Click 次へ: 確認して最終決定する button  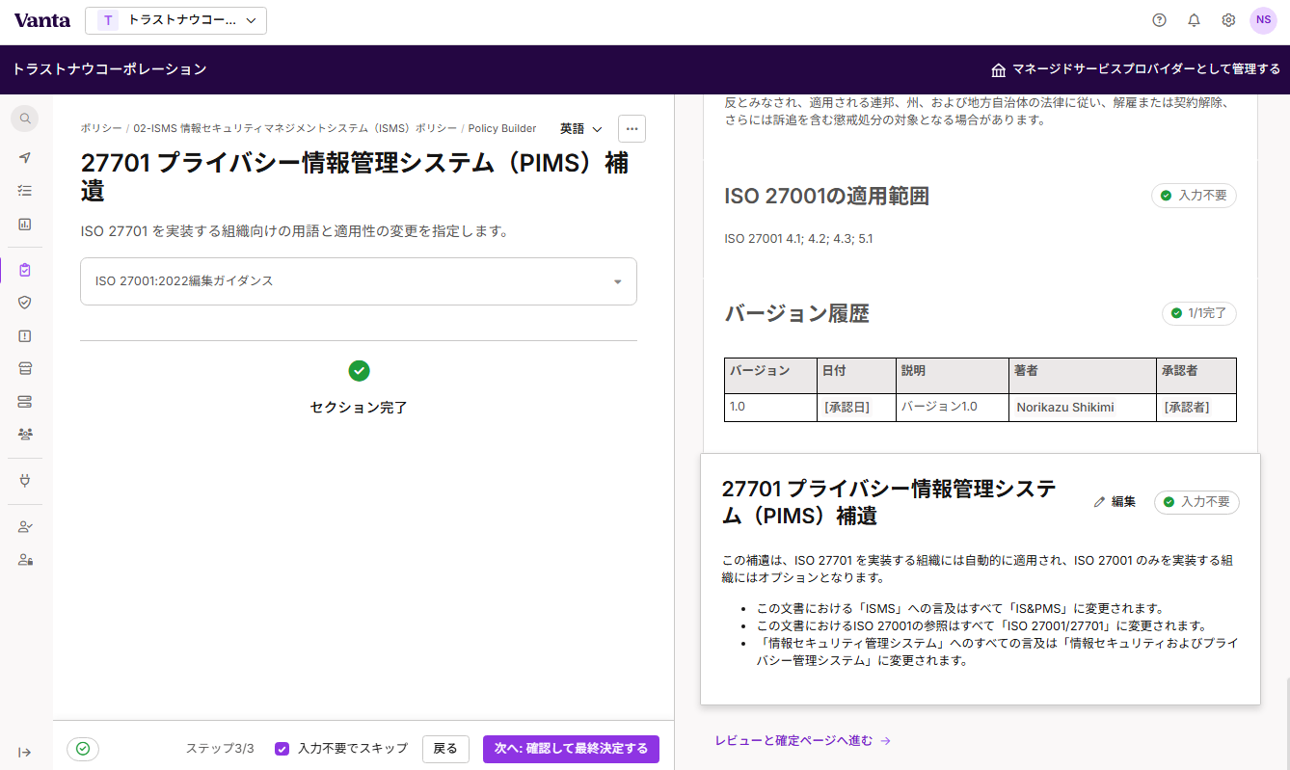pos(571,749)
